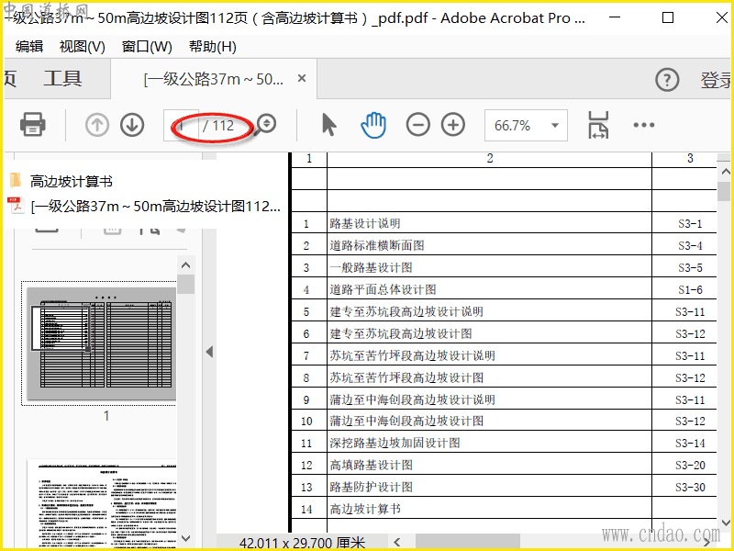
Task: Click the row 苏坑至苦竹坪段高边坡设计图
Action: tap(504, 377)
